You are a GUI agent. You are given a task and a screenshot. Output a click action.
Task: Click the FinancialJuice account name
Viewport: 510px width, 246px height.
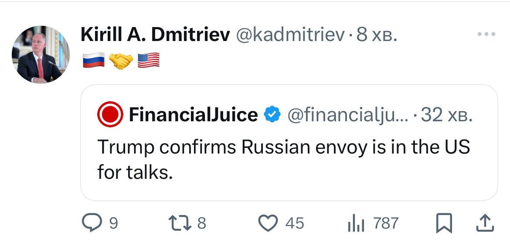(194, 115)
